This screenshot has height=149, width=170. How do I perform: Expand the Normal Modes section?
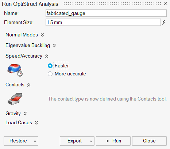tap(42, 35)
